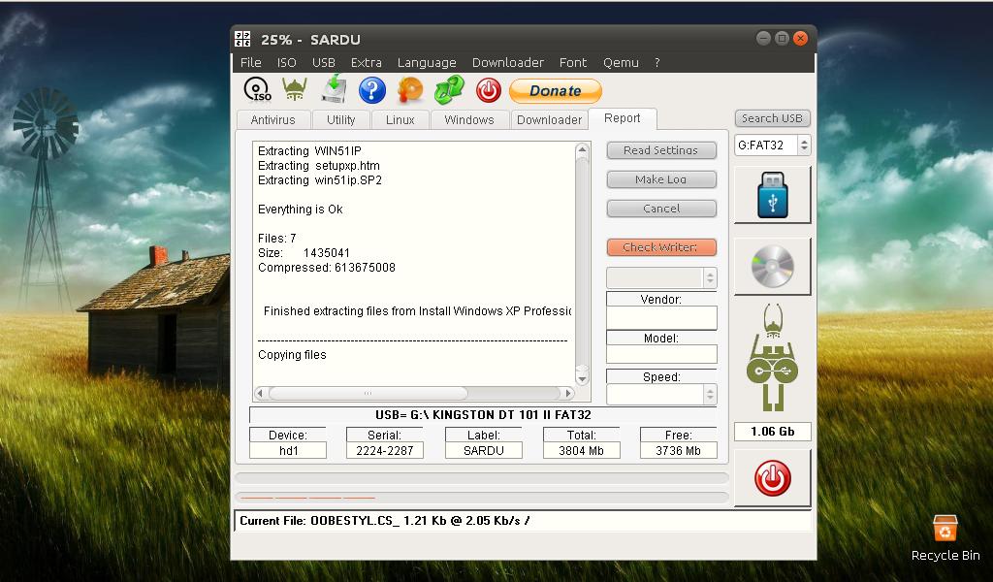Screen dimensions: 993x582
Task: Open the USB menu
Action: click(324, 63)
